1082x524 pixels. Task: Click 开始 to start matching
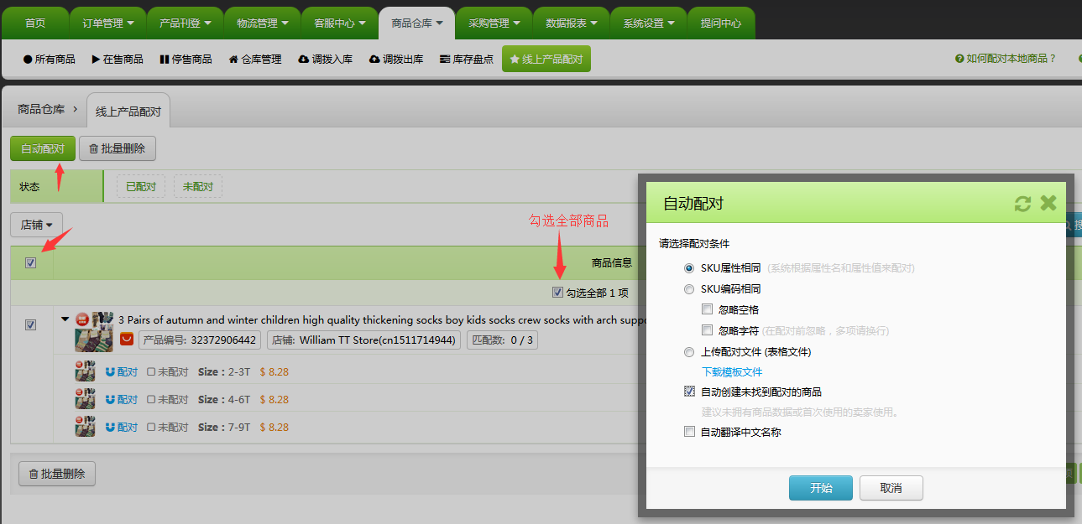pyautogui.click(x=821, y=488)
